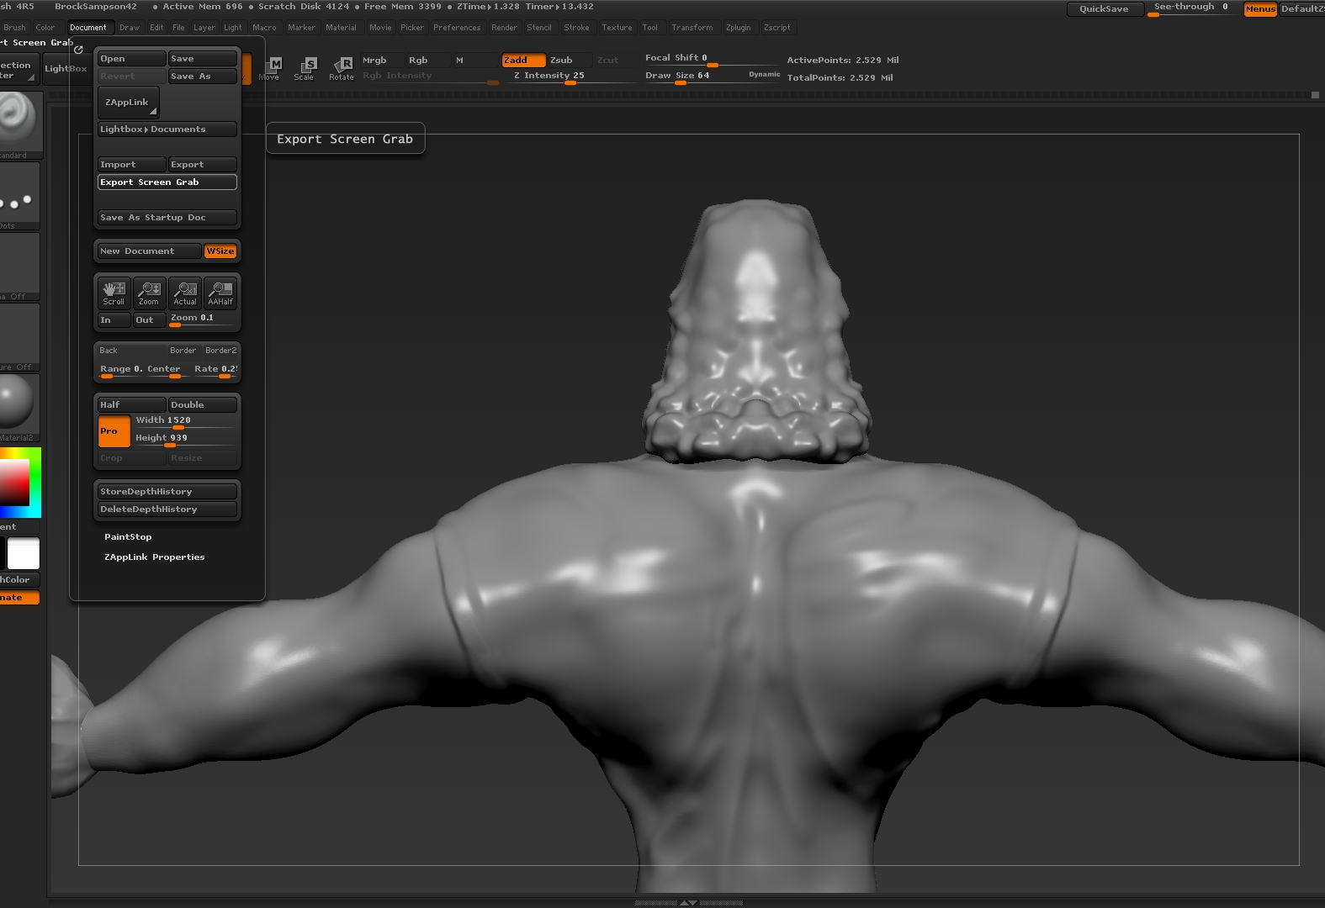Click the Import button
The image size is (1325, 908).
coord(131,165)
